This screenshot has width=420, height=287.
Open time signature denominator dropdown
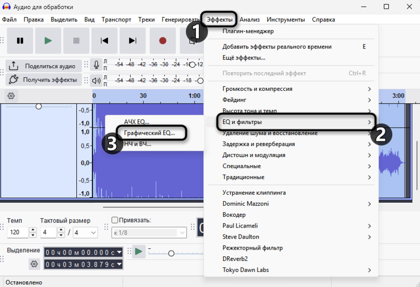point(85,233)
